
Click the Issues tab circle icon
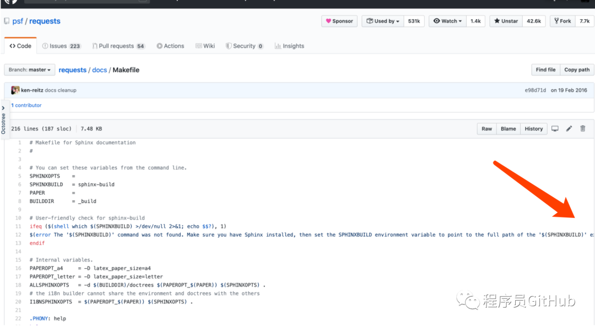coord(45,46)
